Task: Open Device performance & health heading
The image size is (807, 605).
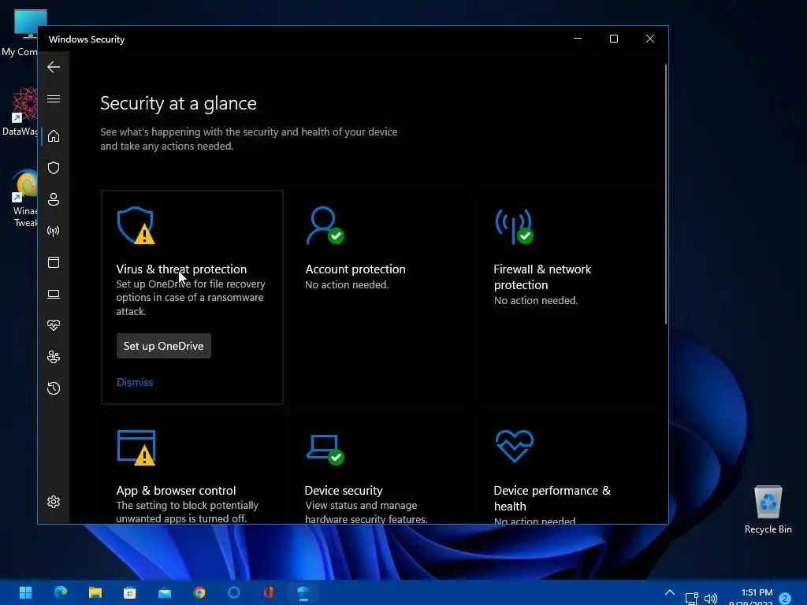Action: pos(552,498)
